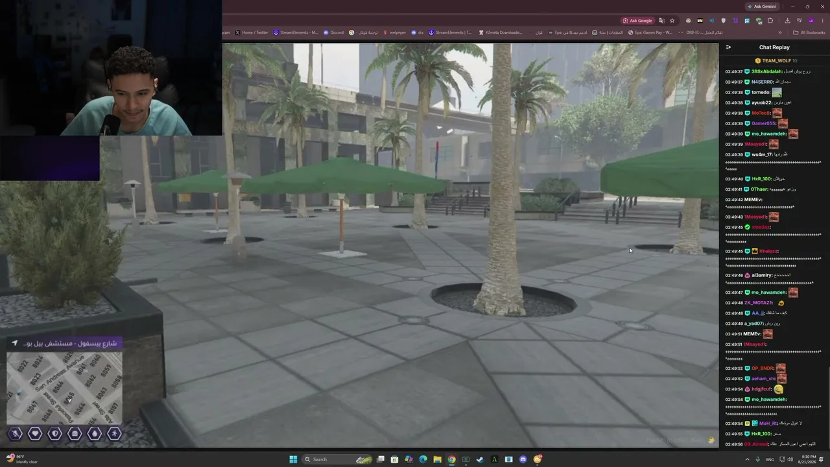Open the clock showing 9:30 PM
Viewport: 830px width, 467px height.
click(808, 459)
